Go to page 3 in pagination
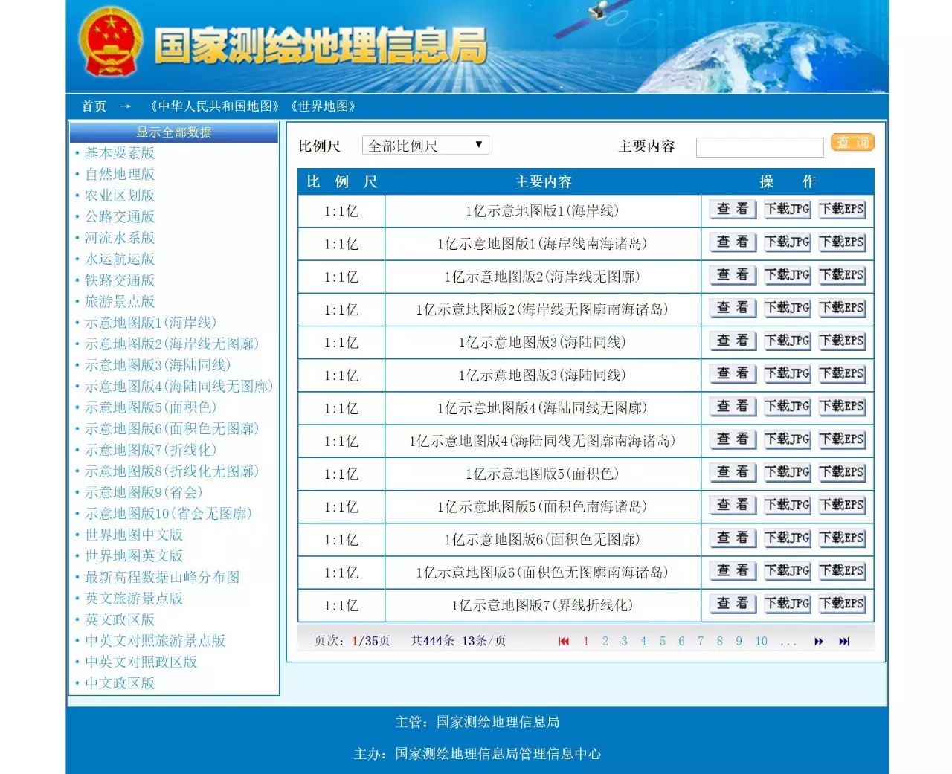952x774 pixels. (x=624, y=641)
